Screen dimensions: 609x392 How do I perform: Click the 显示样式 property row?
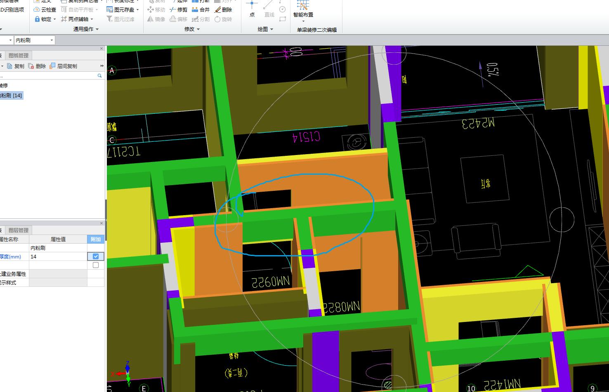click(52, 282)
